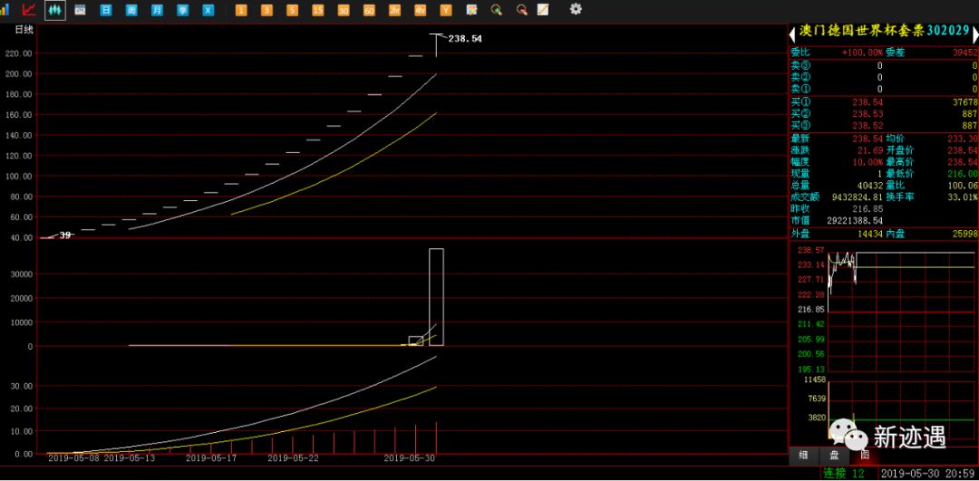Click the 委差 value 39452

click(x=965, y=53)
